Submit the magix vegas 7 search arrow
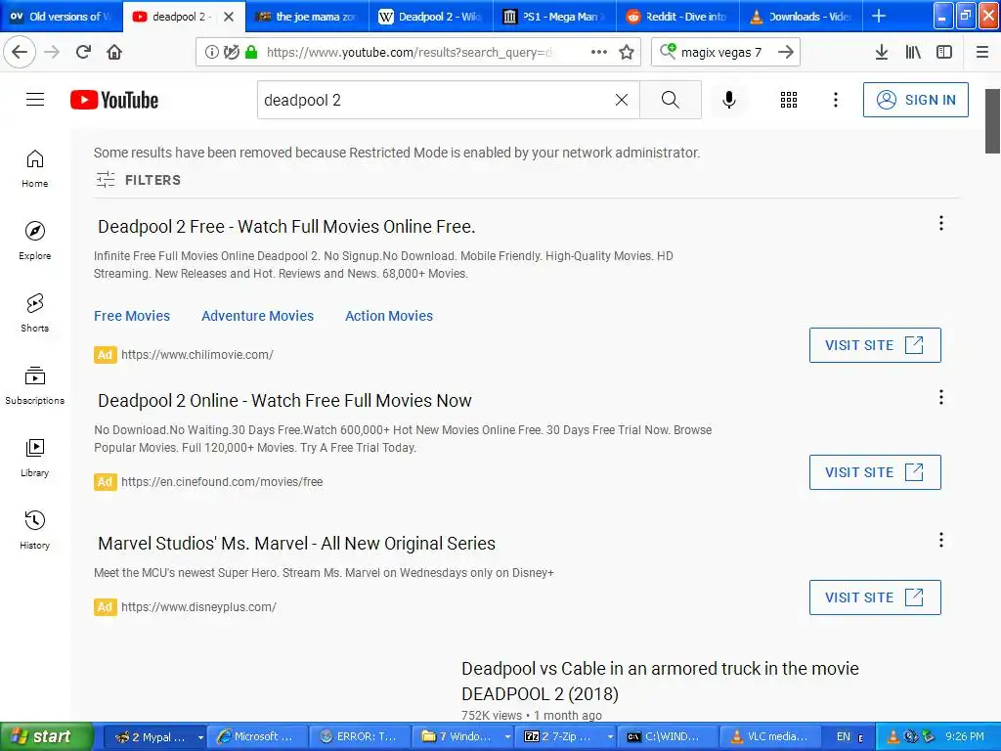The image size is (1001, 751). 786,52
